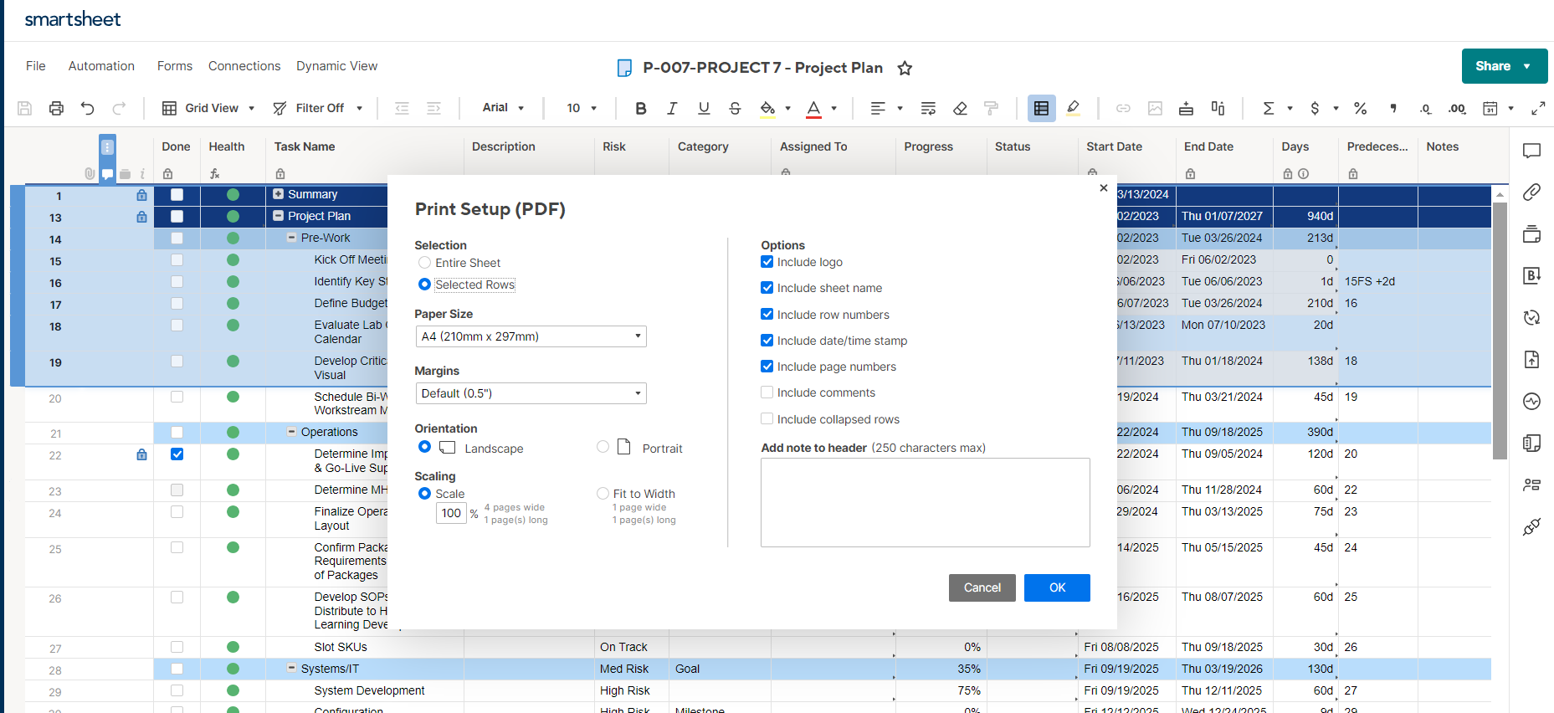Open Summary panel in right sidebar
Screen dimensions: 1554x713
point(1531,443)
